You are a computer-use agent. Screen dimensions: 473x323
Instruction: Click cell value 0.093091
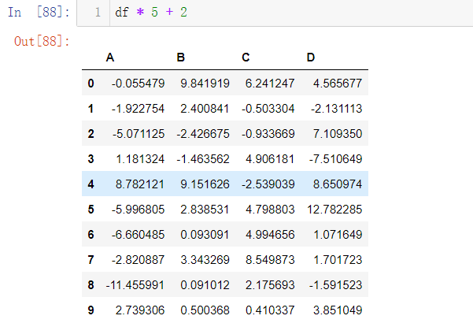coord(205,235)
